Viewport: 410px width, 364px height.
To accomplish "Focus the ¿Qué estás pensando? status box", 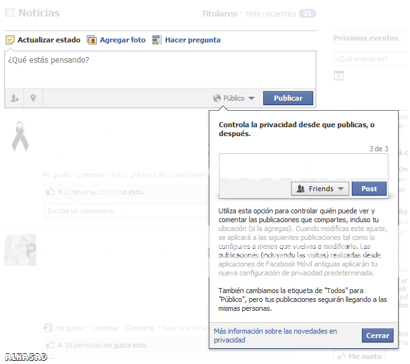I will pyautogui.click(x=160, y=70).
